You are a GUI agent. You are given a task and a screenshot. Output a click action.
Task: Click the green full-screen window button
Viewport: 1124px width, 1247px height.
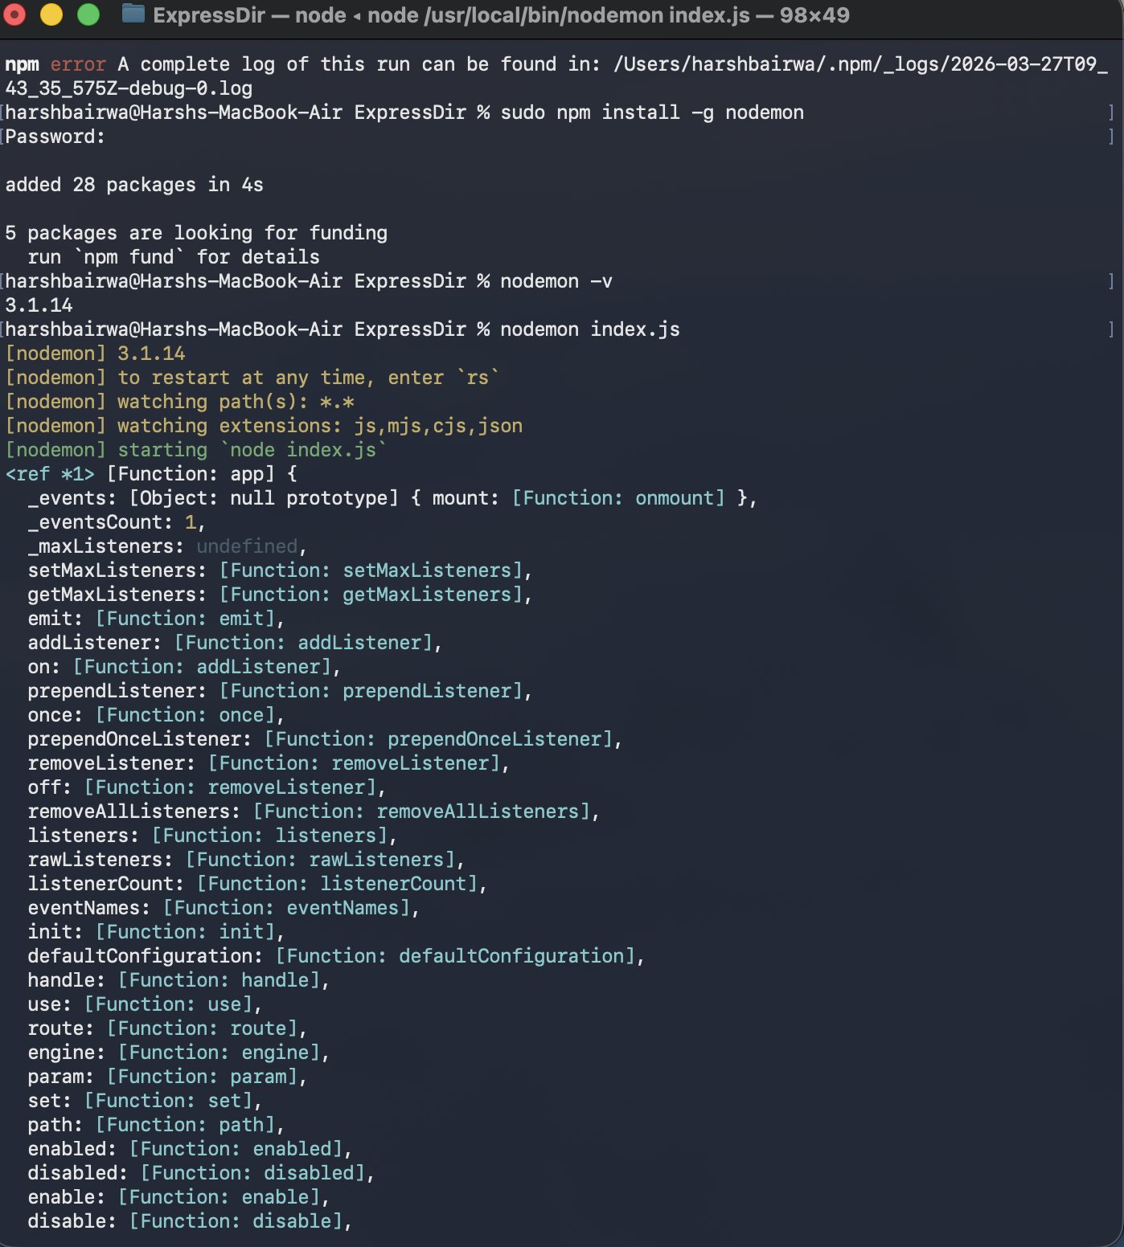(x=88, y=14)
